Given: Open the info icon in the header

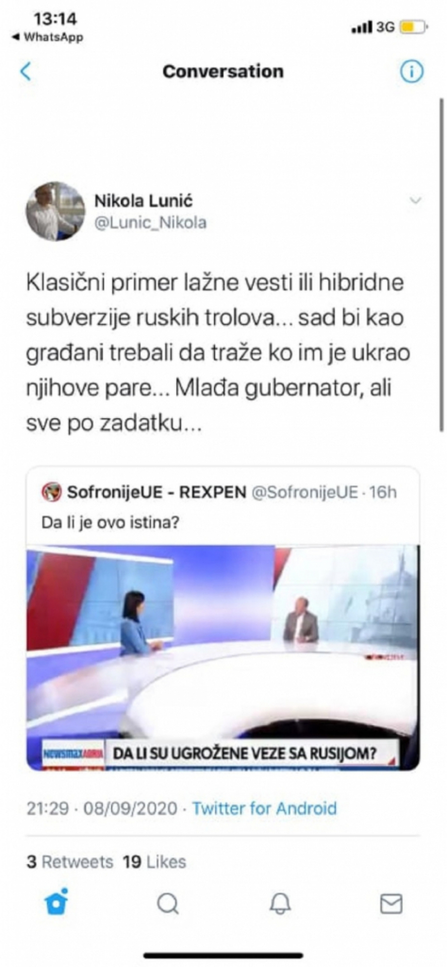Looking at the screenshot, I should click(x=412, y=72).
